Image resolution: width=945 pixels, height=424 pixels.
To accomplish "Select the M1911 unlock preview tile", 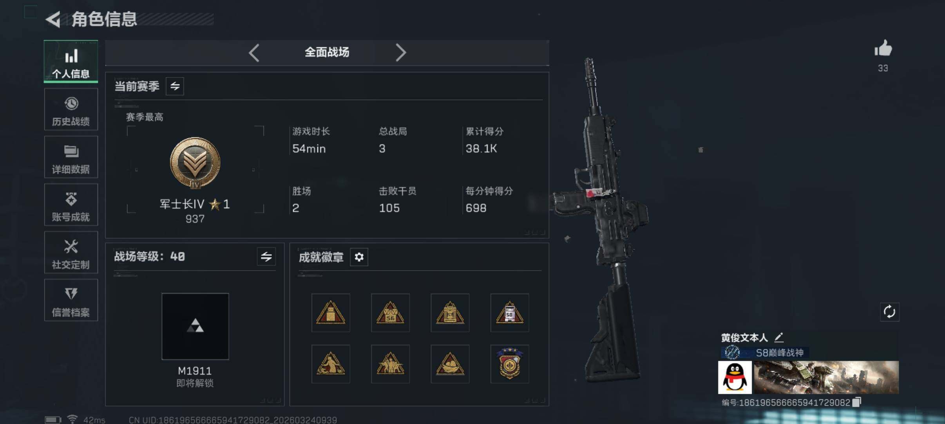I will [x=195, y=327].
